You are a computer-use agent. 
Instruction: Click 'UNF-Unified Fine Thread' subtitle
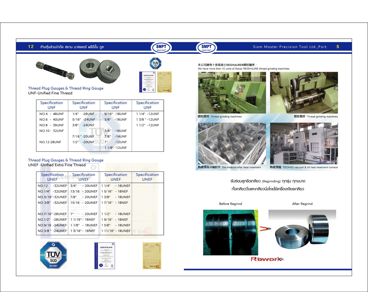click(x=50, y=93)
